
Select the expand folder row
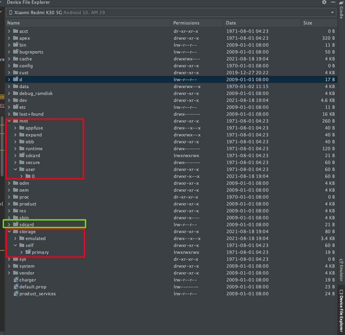[x=171, y=135]
